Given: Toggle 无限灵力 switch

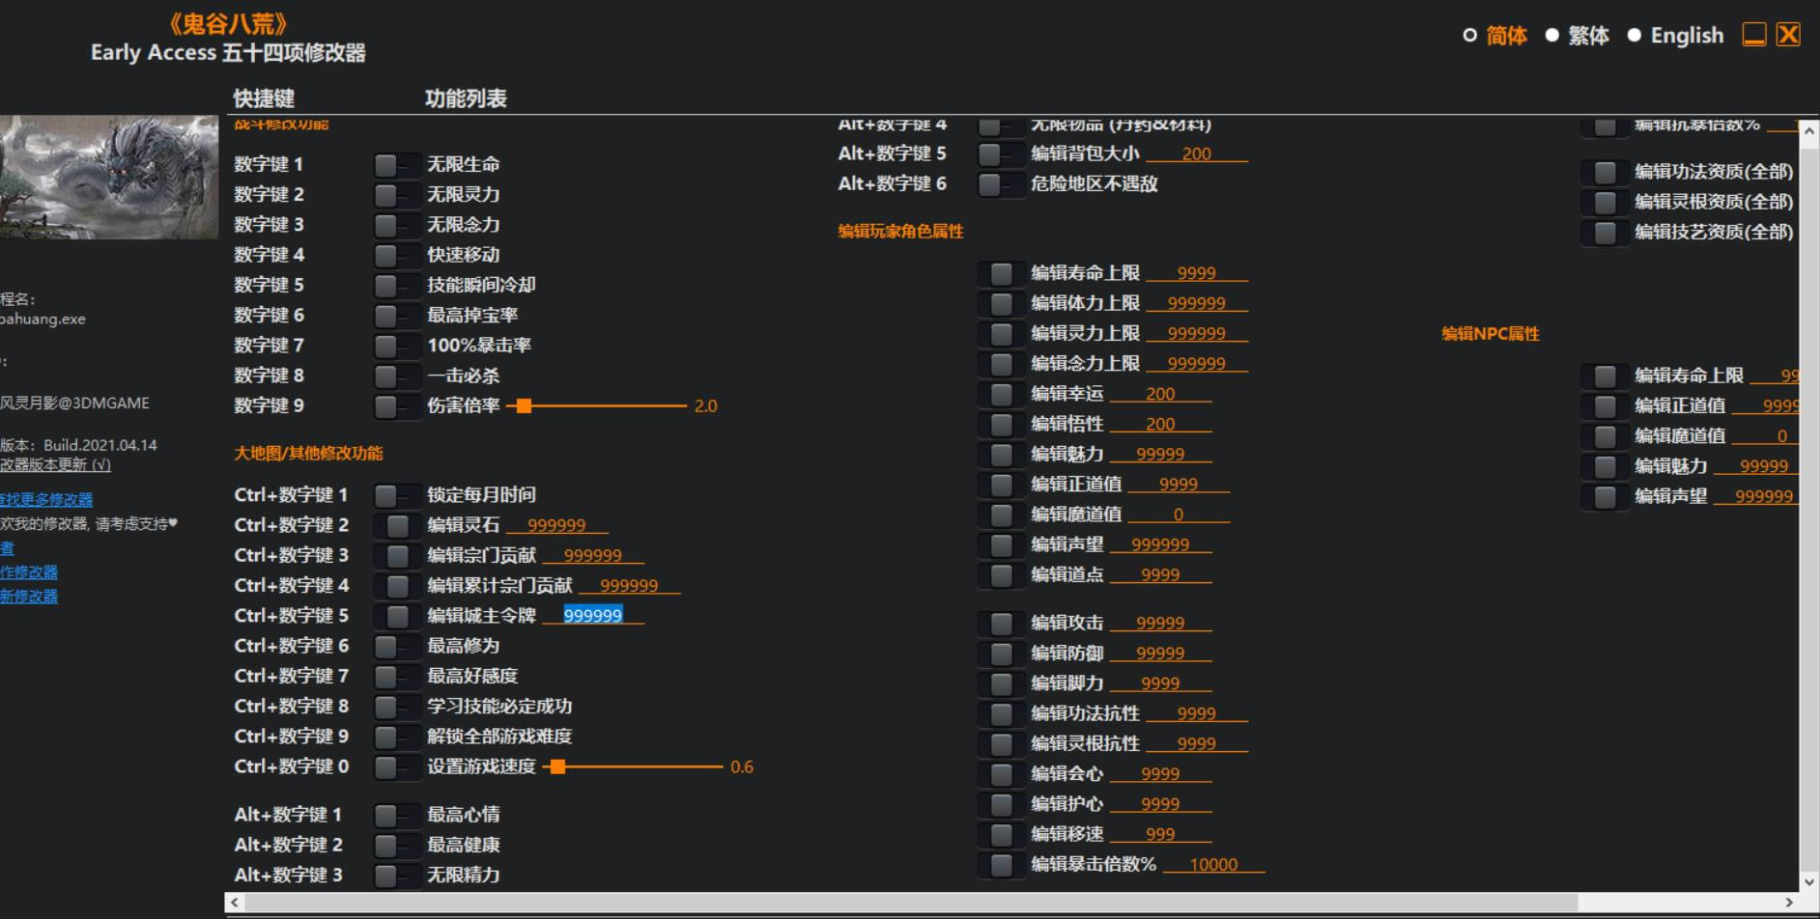Looking at the screenshot, I should 396,195.
